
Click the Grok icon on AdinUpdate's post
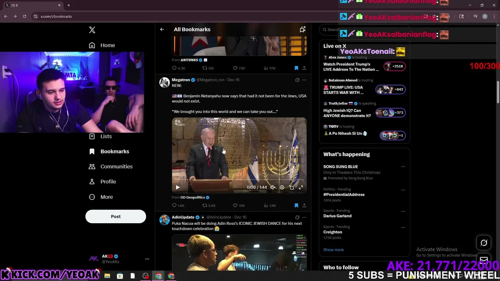pos(297,217)
